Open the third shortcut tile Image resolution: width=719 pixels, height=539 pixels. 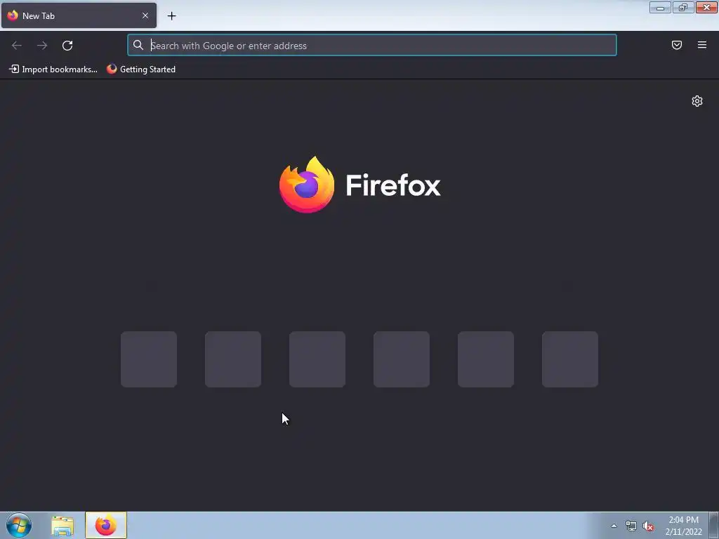pyautogui.click(x=317, y=359)
